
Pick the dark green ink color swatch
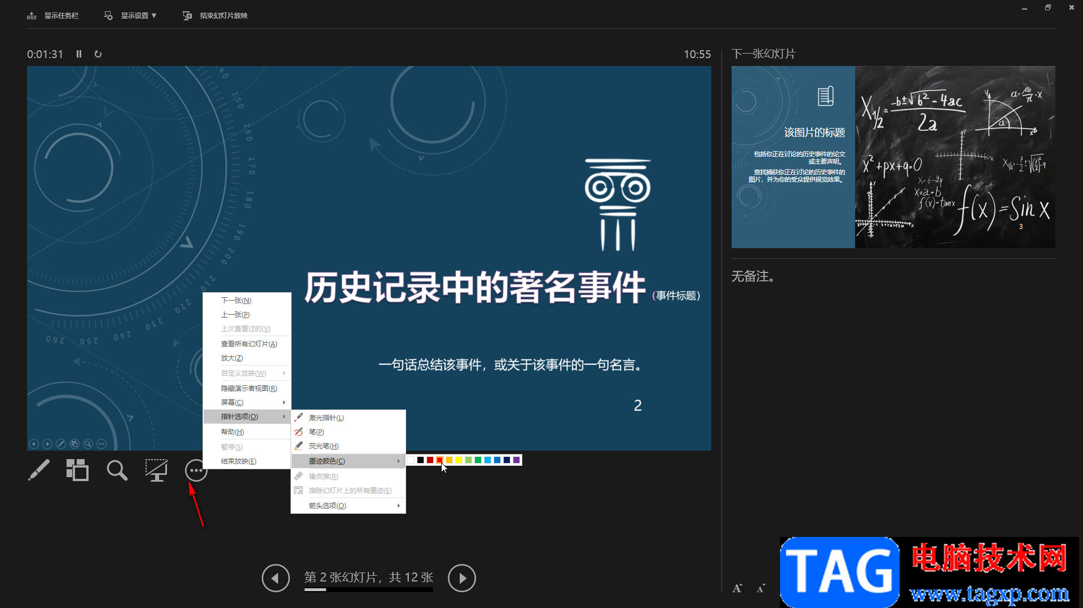[x=478, y=460]
